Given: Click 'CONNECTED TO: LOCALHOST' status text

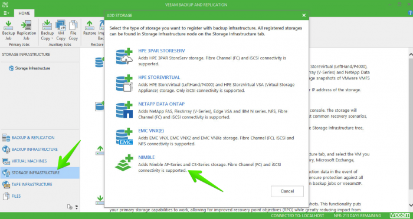Looking at the screenshot, I should click(x=297, y=216).
